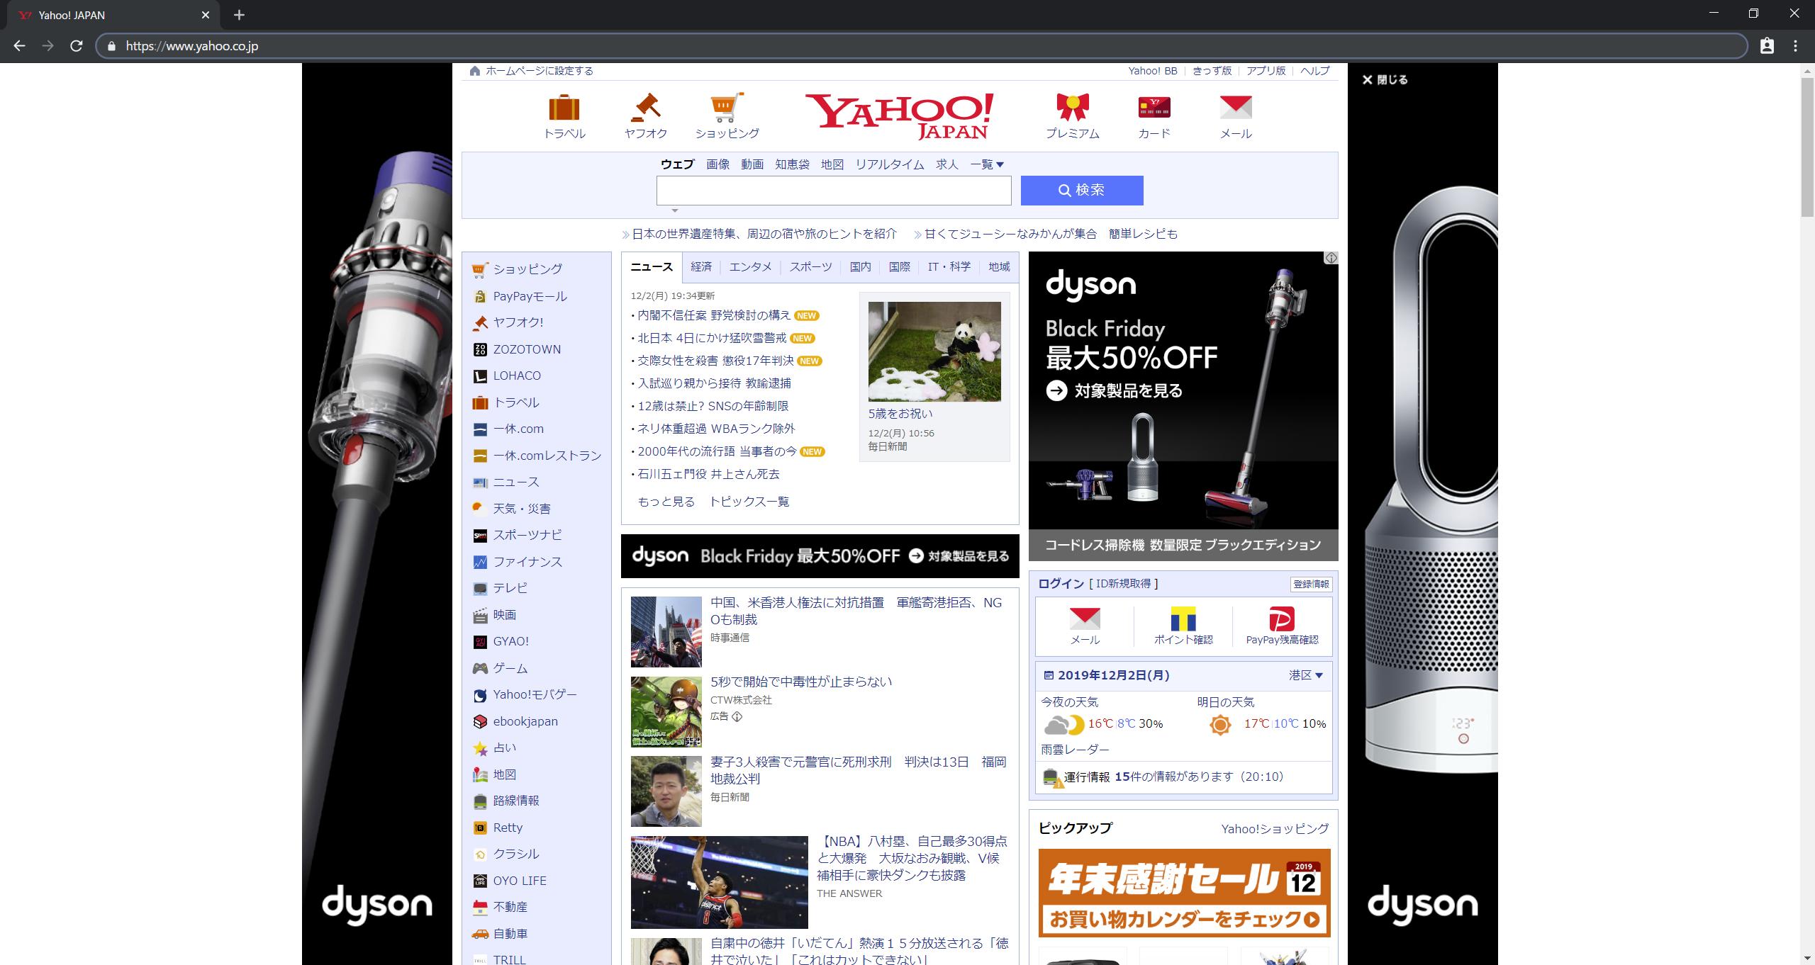
Task: Open the 港区 weather location dropdown
Action: coord(1305,675)
